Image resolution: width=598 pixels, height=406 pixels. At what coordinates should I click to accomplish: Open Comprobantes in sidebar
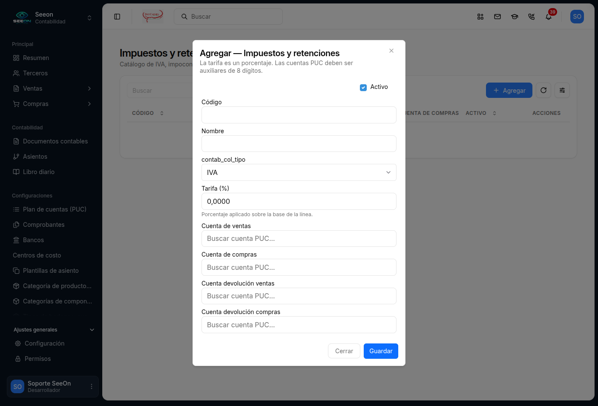53,225
